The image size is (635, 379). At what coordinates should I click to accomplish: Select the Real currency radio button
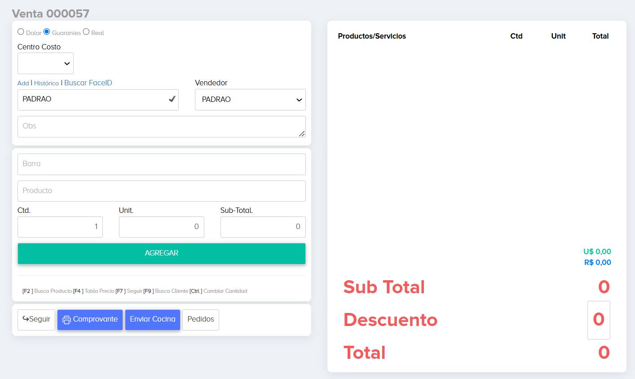86,32
